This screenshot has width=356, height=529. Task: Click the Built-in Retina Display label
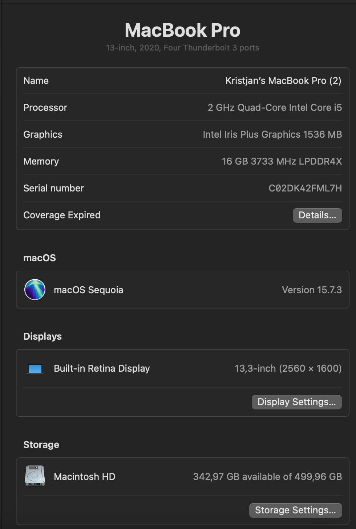pyautogui.click(x=102, y=368)
